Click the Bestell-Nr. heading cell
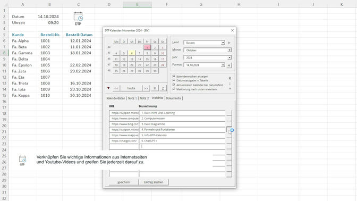This screenshot has height=201, width=357. pos(49,35)
